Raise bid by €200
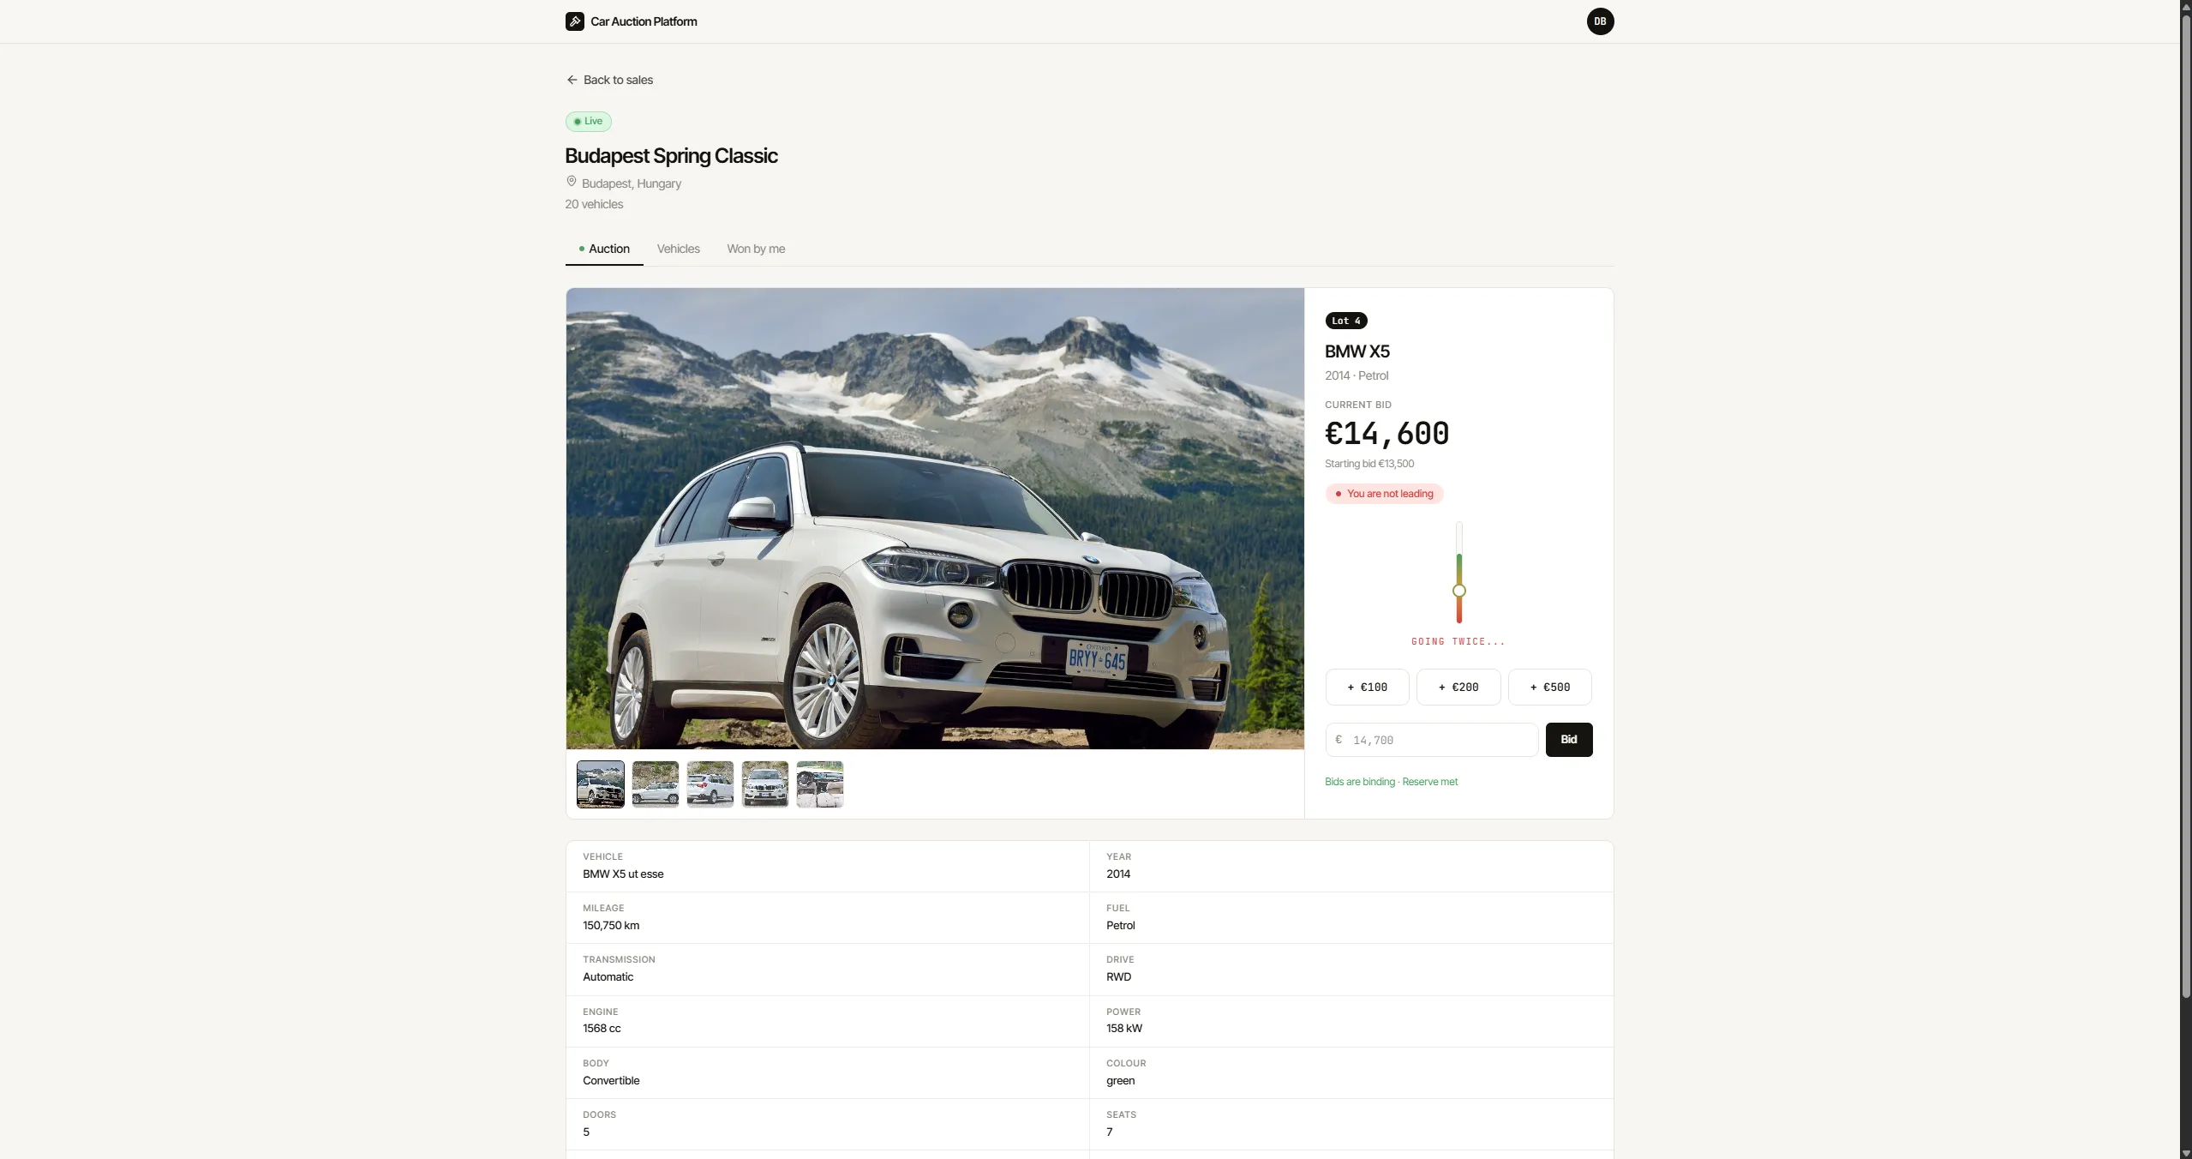Viewport: 2192px width, 1159px height. (1458, 687)
